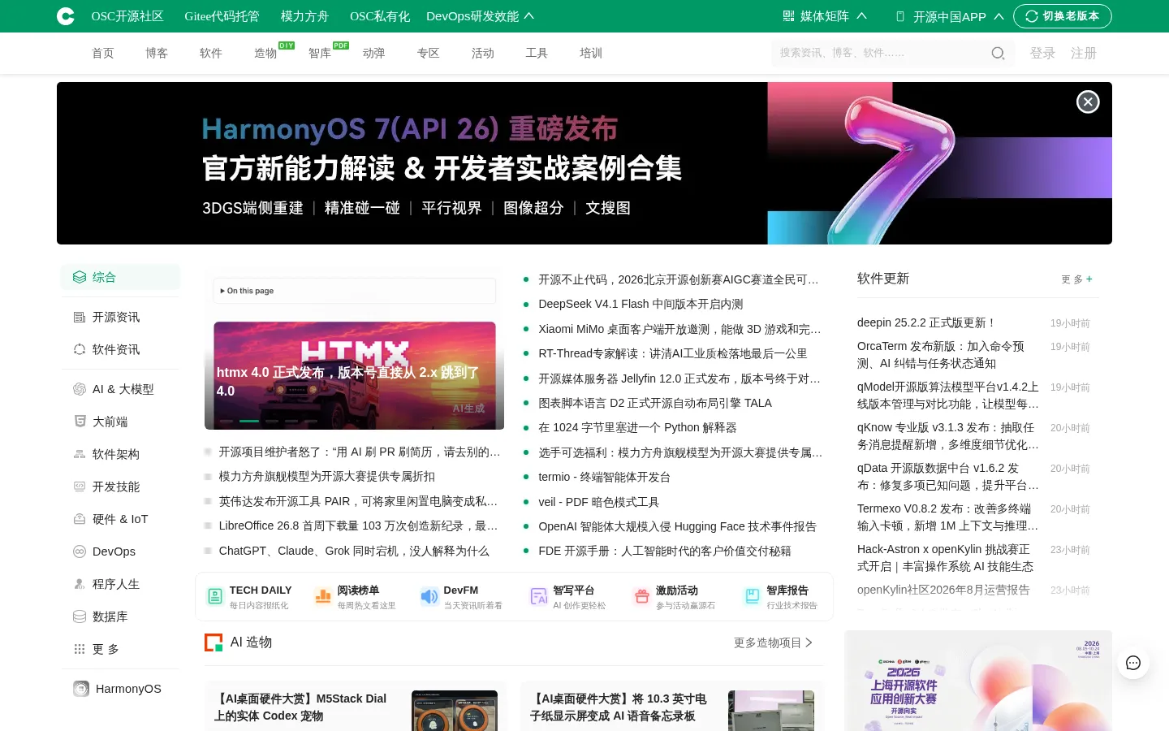Open openKylin社区2026年8月运营报告 link
This screenshot has height=731, width=1169.
943,590
